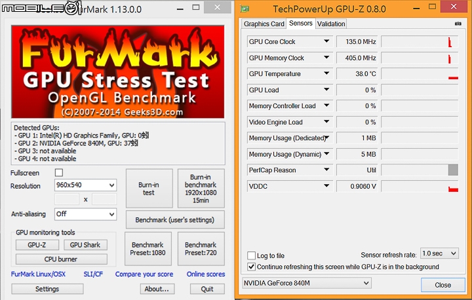The height and width of the screenshot is (300, 472).
Task: Expand Memory Usage (Dynamic) dropdown arrow
Action: click(326, 154)
